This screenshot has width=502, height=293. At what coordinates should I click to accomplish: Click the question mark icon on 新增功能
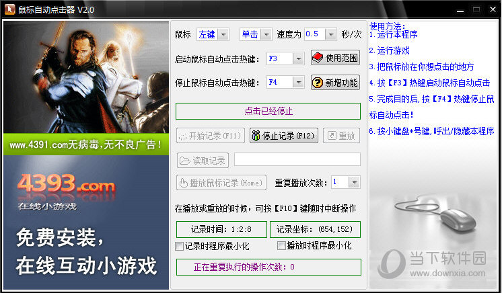tap(318, 83)
